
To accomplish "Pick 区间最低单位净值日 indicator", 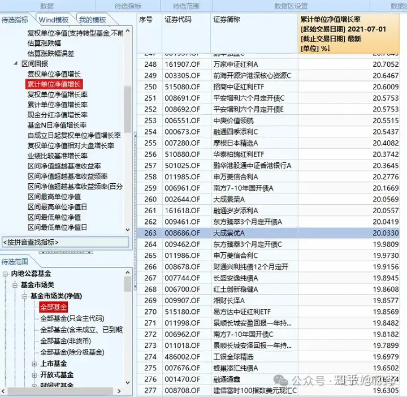I will coord(57,227).
